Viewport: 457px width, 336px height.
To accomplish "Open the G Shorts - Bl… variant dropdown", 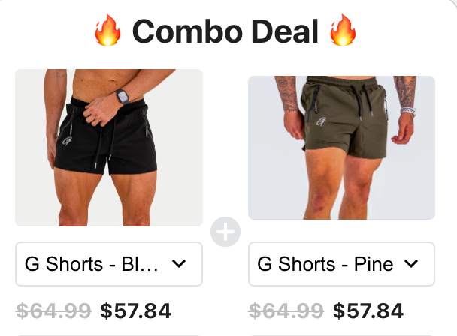I will coord(109,264).
